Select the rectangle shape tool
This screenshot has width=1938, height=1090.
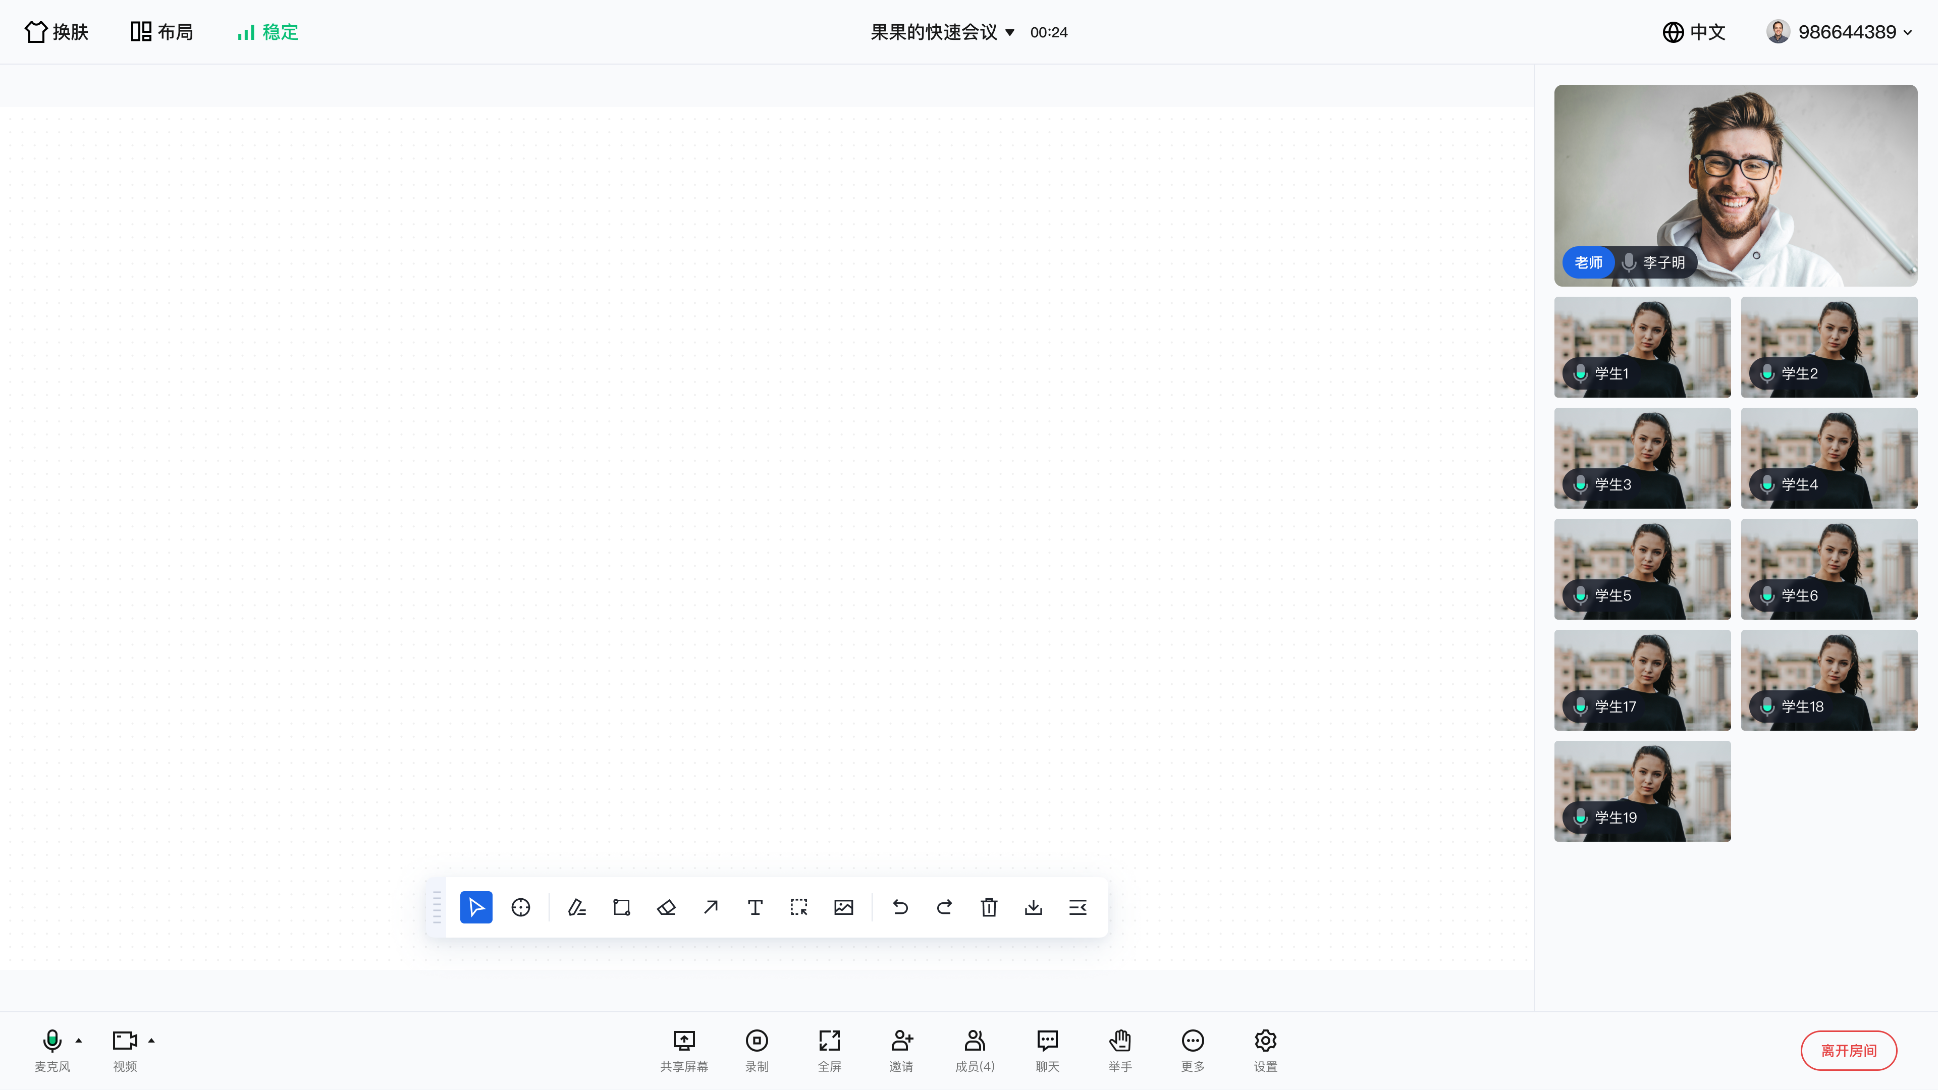621,907
